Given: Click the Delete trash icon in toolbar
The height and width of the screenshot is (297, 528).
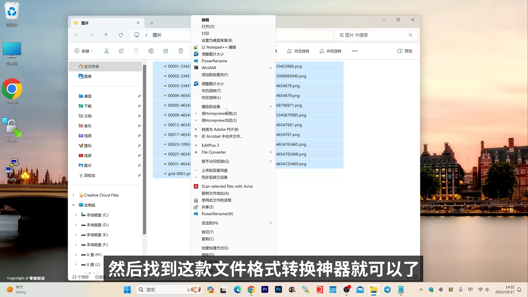Looking at the screenshot, I should pos(181,51).
